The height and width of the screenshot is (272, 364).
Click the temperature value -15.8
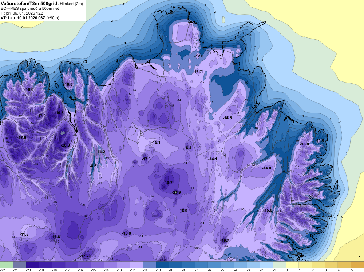305,144
